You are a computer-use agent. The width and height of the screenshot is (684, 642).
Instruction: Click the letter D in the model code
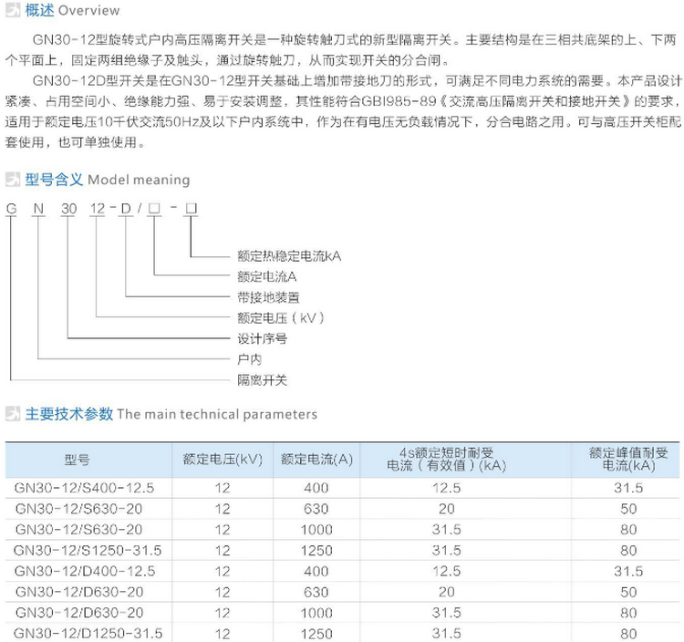[x=126, y=209]
